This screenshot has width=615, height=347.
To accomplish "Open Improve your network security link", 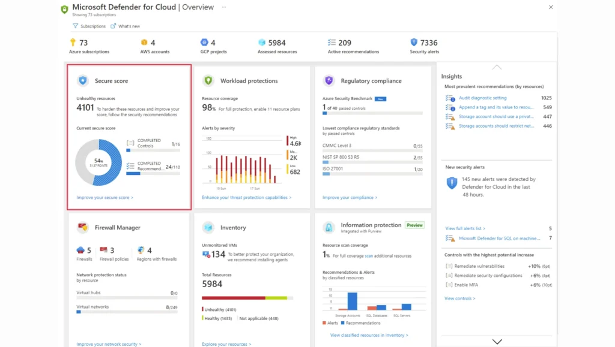I will tap(109, 344).
